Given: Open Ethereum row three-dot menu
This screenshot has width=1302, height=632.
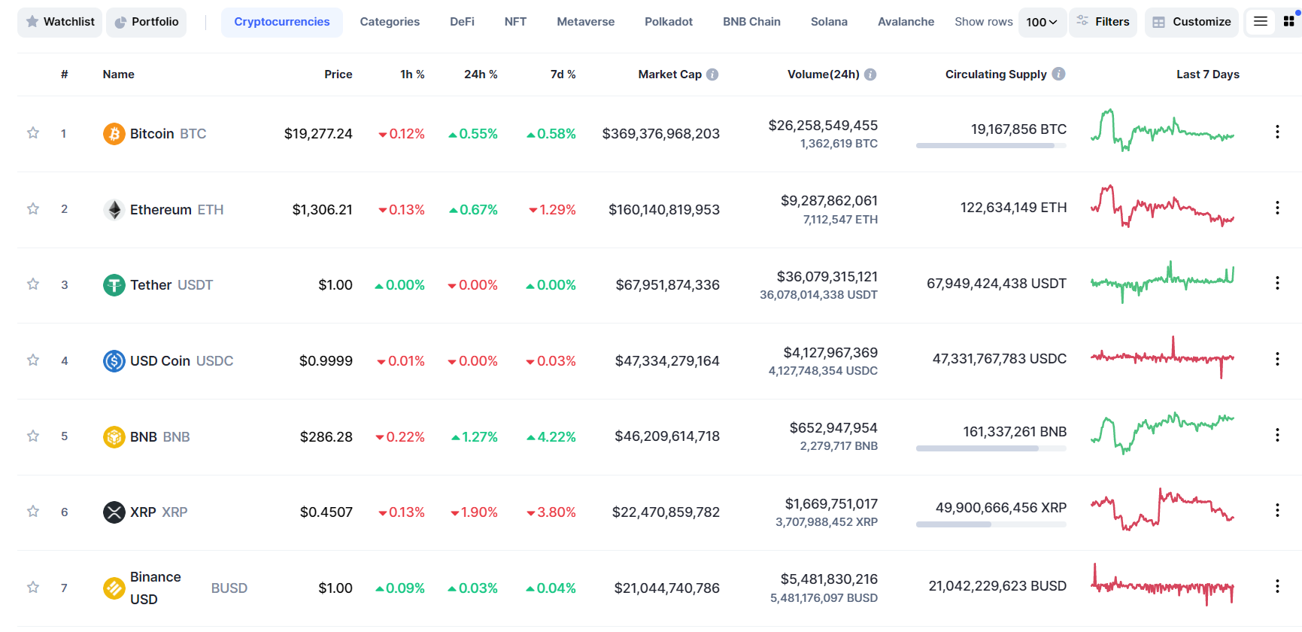Looking at the screenshot, I should coord(1277,208).
